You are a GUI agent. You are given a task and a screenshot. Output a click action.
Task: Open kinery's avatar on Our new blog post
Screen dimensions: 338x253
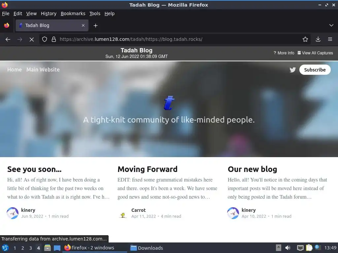[233, 213]
